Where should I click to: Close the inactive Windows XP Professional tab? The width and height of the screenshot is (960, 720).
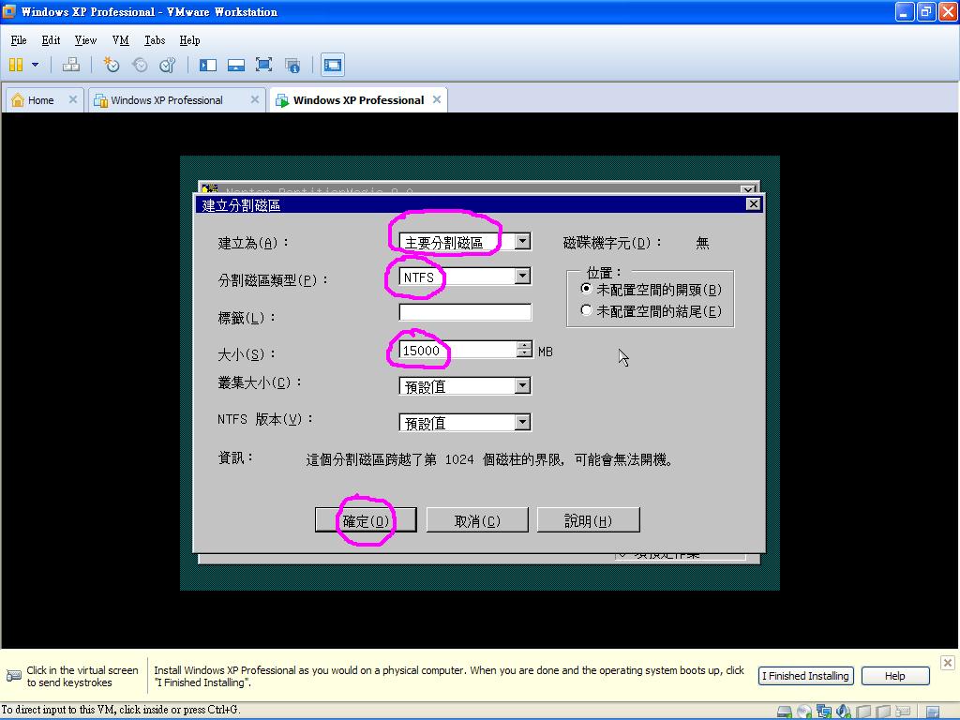point(255,99)
